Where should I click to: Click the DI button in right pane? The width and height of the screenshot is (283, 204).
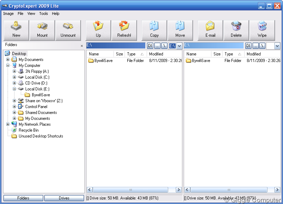coord(248,46)
